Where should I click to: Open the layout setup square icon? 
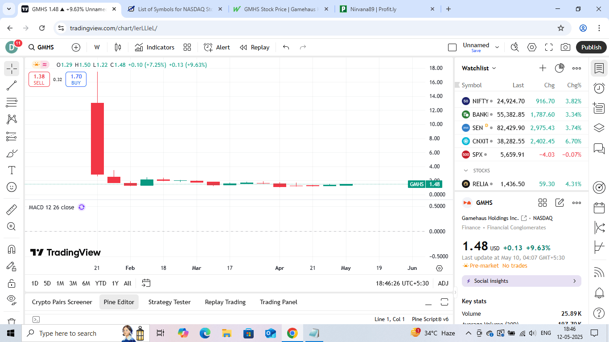452,47
